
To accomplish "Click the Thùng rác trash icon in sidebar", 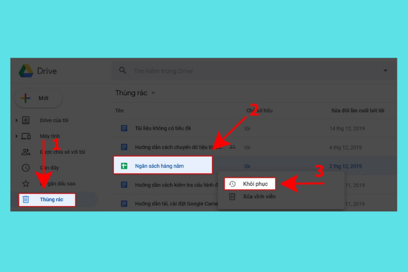I will tap(26, 200).
